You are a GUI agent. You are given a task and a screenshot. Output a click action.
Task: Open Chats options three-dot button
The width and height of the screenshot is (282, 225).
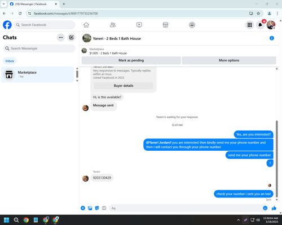tap(61, 38)
